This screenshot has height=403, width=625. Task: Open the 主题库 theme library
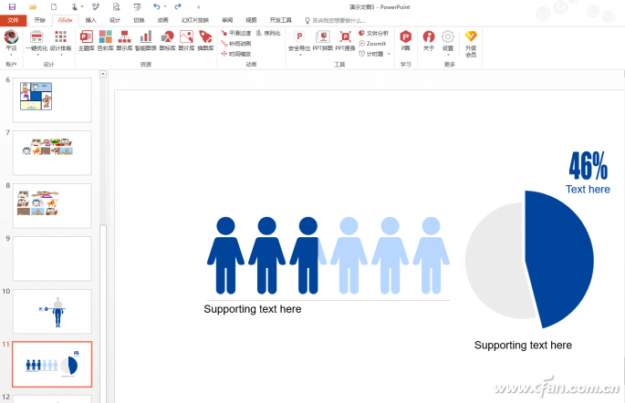click(x=86, y=41)
